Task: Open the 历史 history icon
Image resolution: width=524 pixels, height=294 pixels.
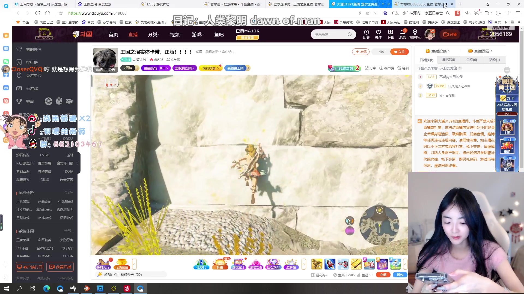Action: pyautogui.click(x=366, y=34)
